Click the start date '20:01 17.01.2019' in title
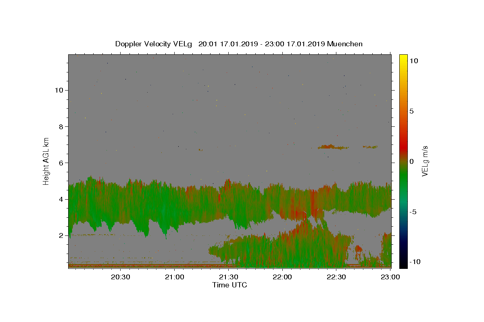The width and height of the screenshot is (484, 322). pyautogui.click(x=228, y=44)
